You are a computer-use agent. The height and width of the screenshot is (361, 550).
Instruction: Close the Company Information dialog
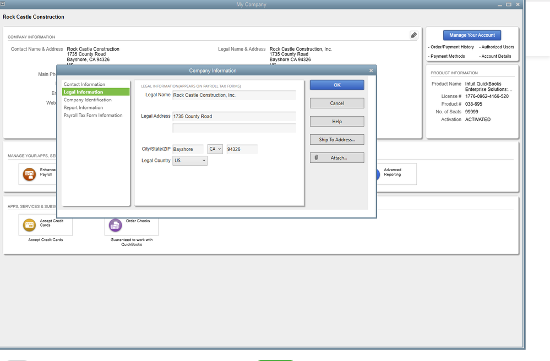(371, 70)
